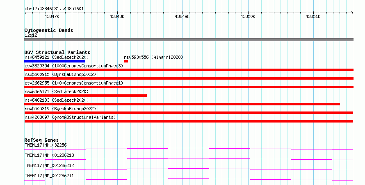This screenshot has height=185, width=365.
Task: Click the 43849k ruler position
Action: 182,16
